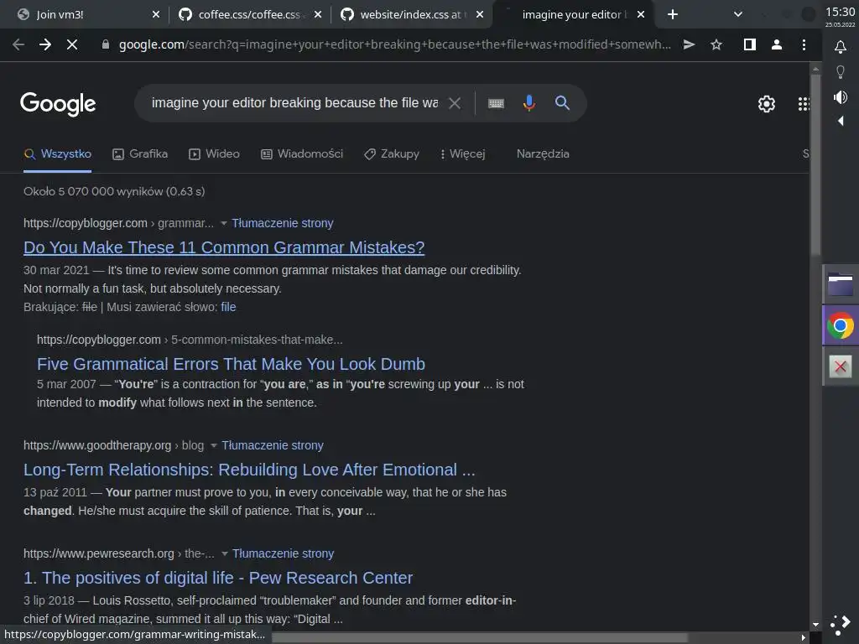Open Zakupy shopping results
This screenshot has height=644, width=859.
392,154
